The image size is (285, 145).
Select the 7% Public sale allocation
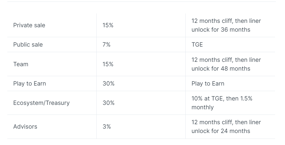pyautogui.click(x=106, y=45)
